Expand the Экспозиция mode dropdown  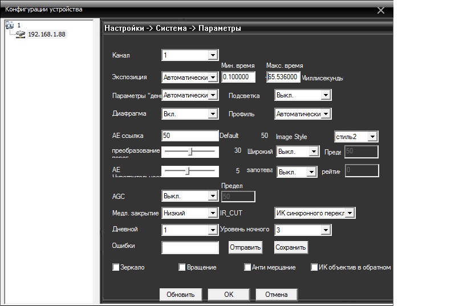[213, 77]
